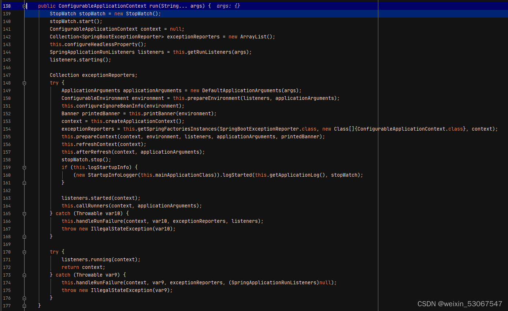Image resolution: width=508 pixels, height=311 pixels.
Task: Click line number 146 in the gutter
Action: (x=7, y=68)
